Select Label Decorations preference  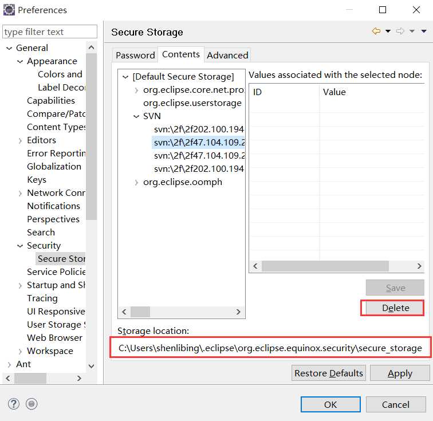(x=62, y=88)
